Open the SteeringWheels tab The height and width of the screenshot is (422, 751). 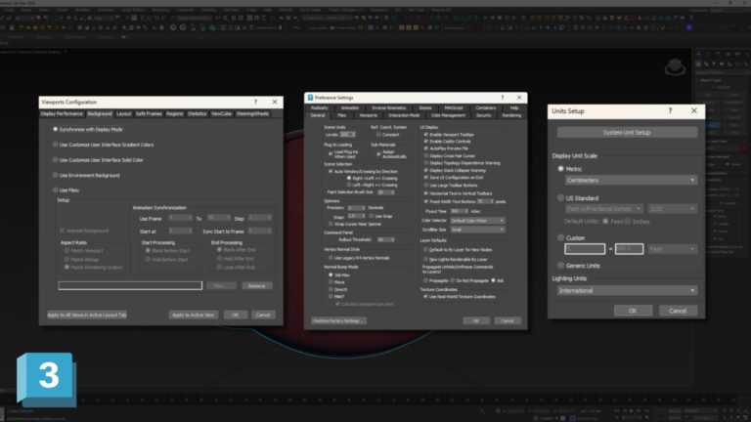pos(252,114)
